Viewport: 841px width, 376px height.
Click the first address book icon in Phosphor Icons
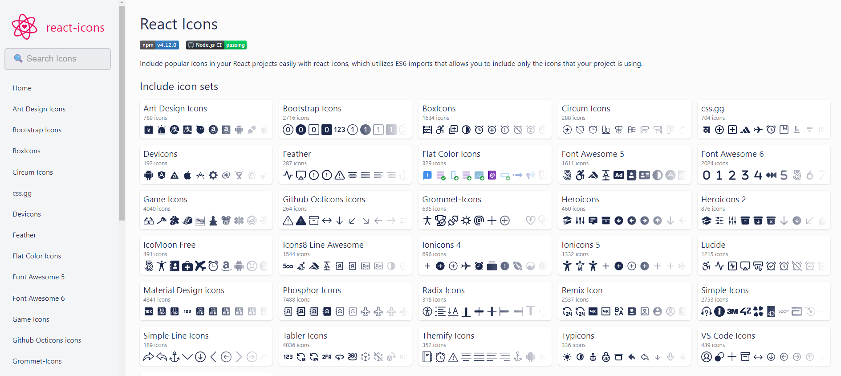(288, 311)
